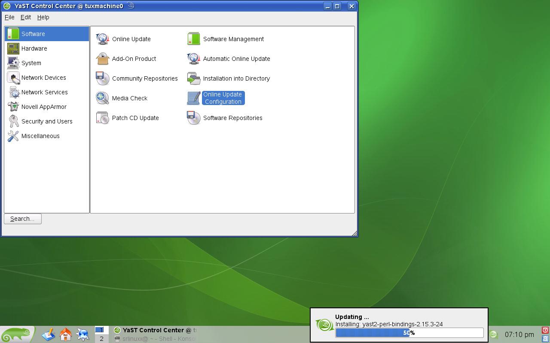Open the Online Update module icon
This screenshot has height=343, width=550.
pyautogui.click(x=103, y=39)
